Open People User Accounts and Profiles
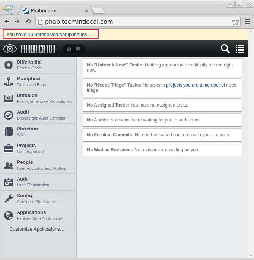The image size is (254, 260). (38, 165)
